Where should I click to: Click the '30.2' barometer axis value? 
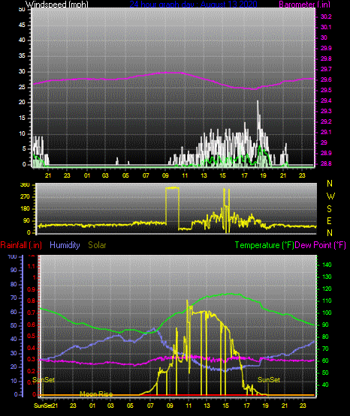tap(326, 16)
